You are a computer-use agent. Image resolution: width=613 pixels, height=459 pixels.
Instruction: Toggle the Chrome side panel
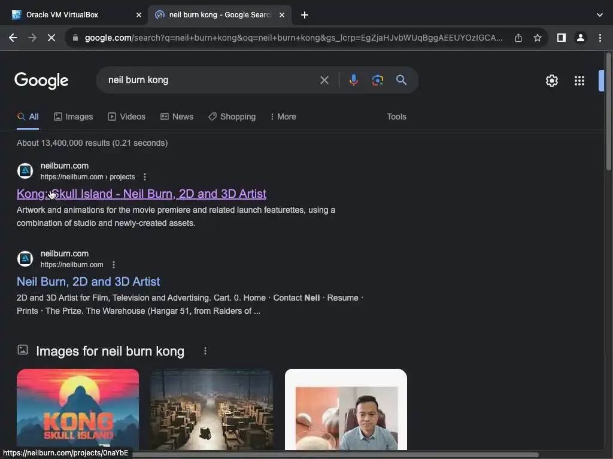pyautogui.click(x=562, y=38)
